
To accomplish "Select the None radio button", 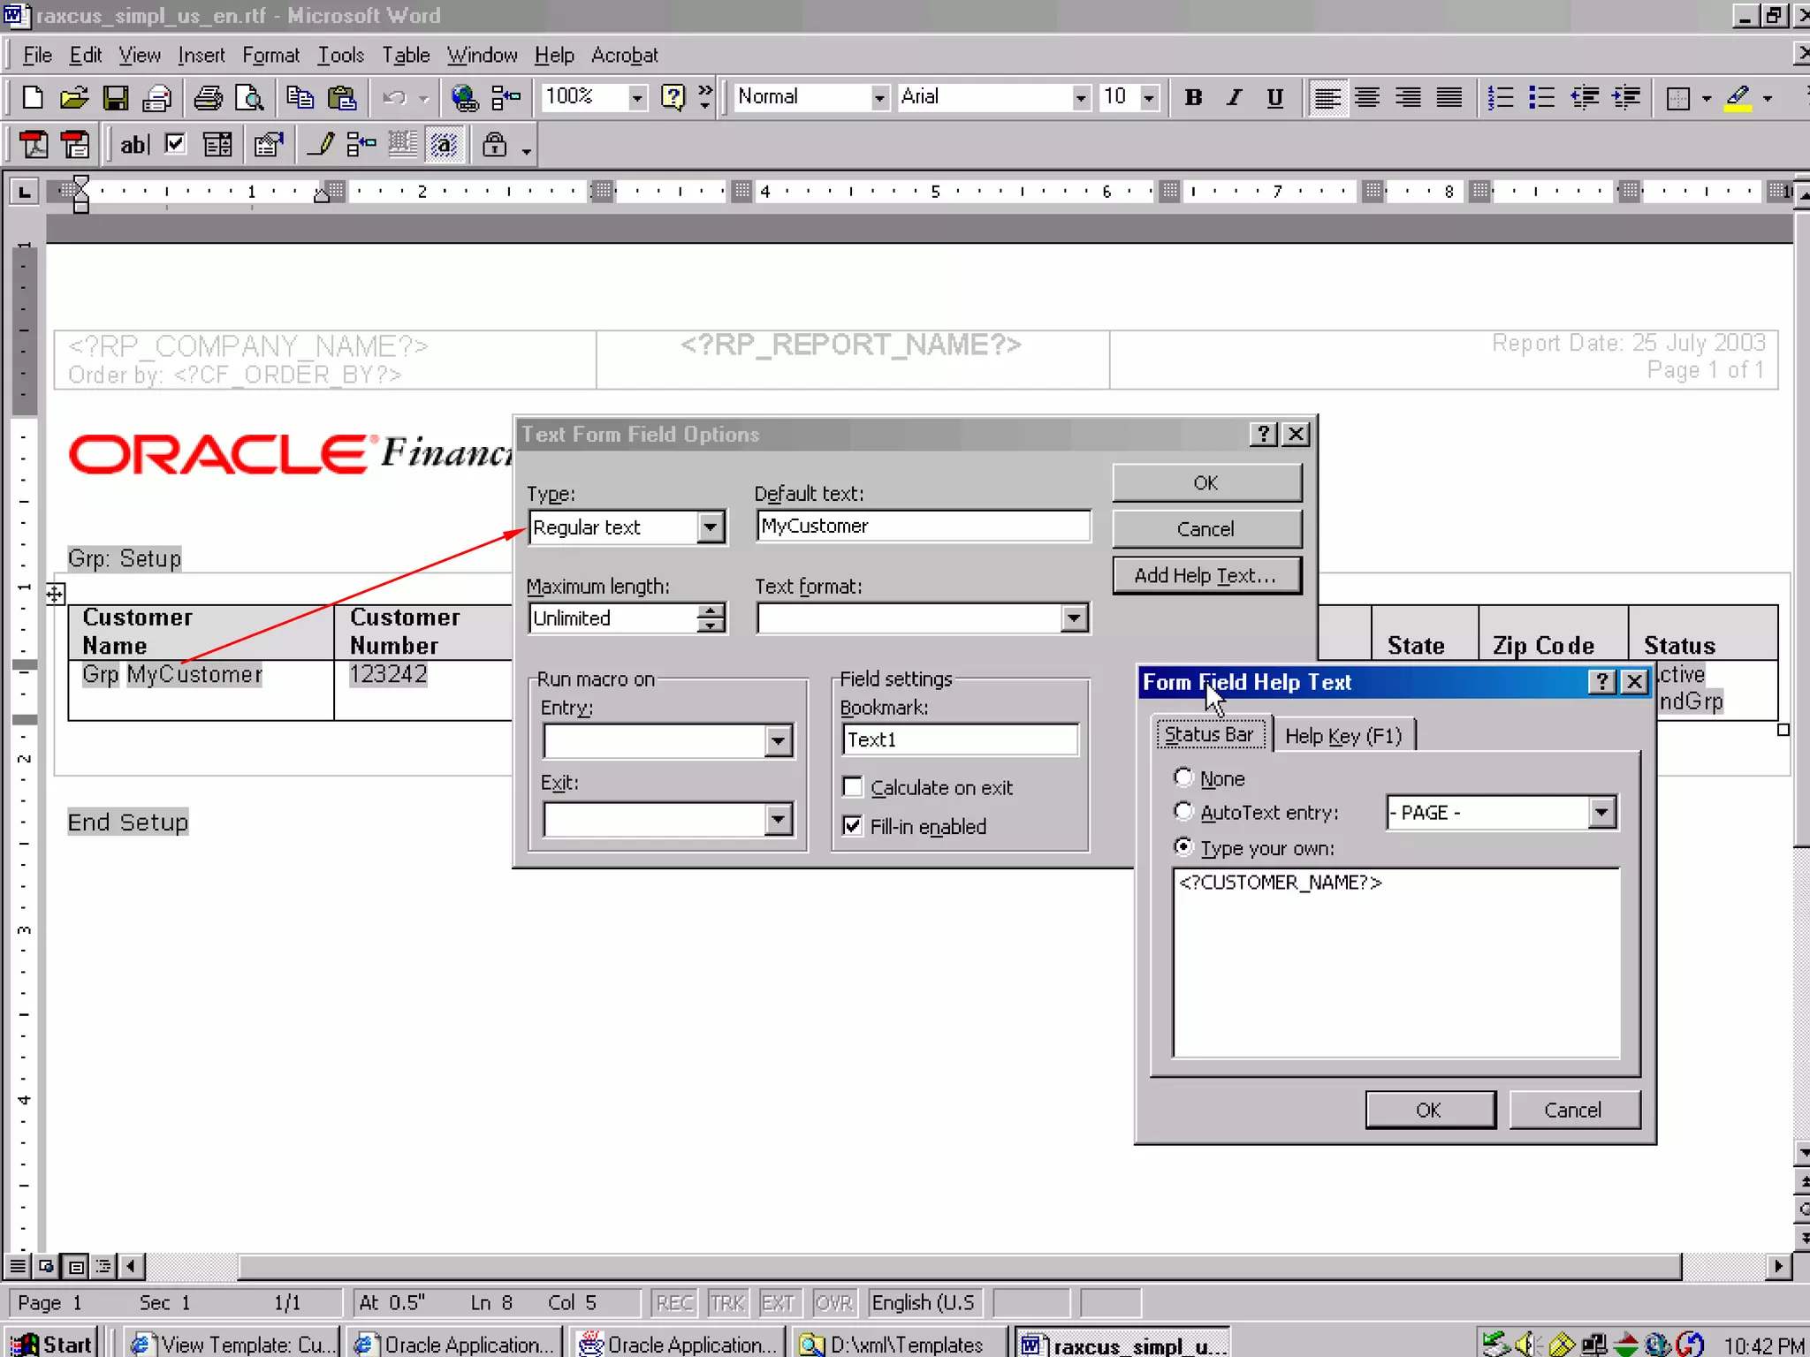I will click(x=1183, y=777).
